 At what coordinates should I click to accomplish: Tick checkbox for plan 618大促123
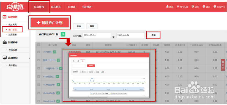click(39, 76)
